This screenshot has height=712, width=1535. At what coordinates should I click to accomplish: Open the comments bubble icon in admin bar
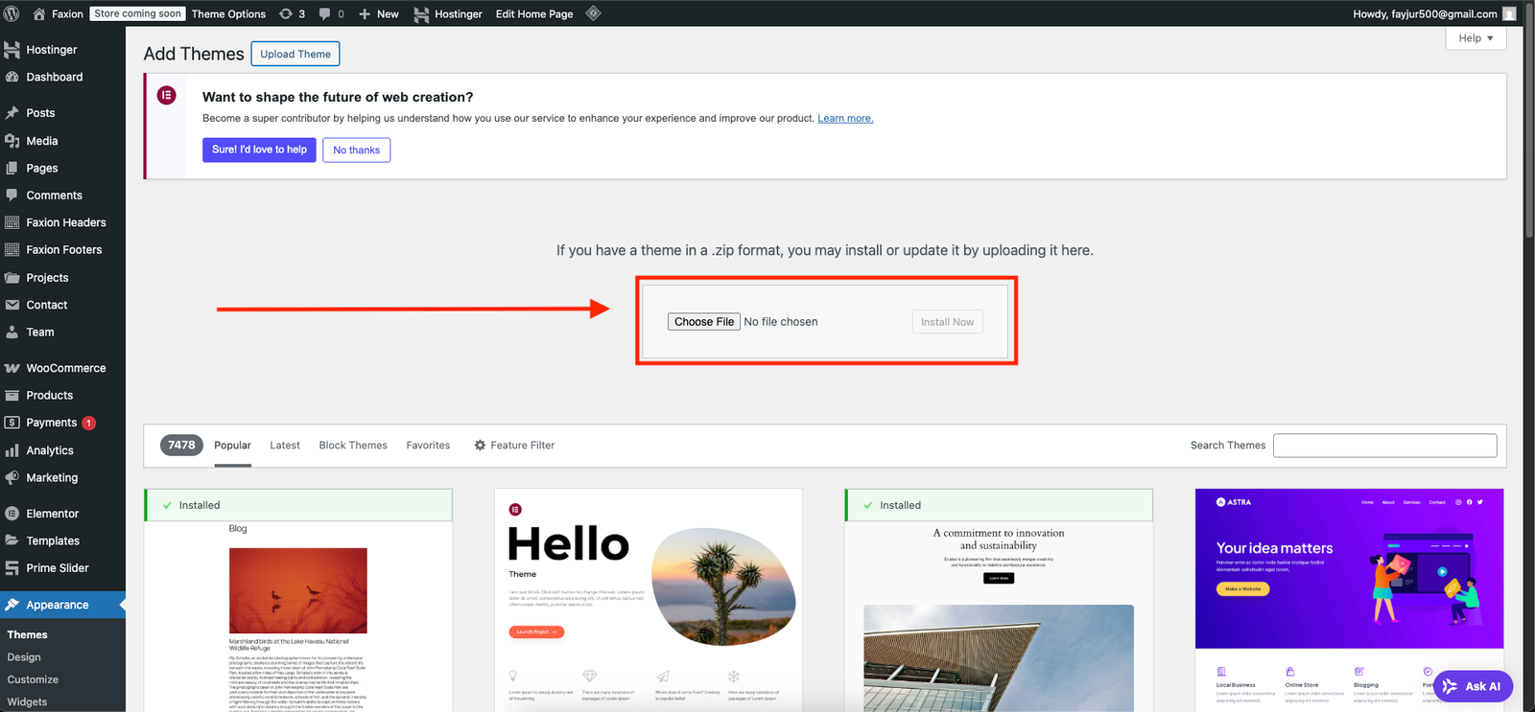click(325, 13)
